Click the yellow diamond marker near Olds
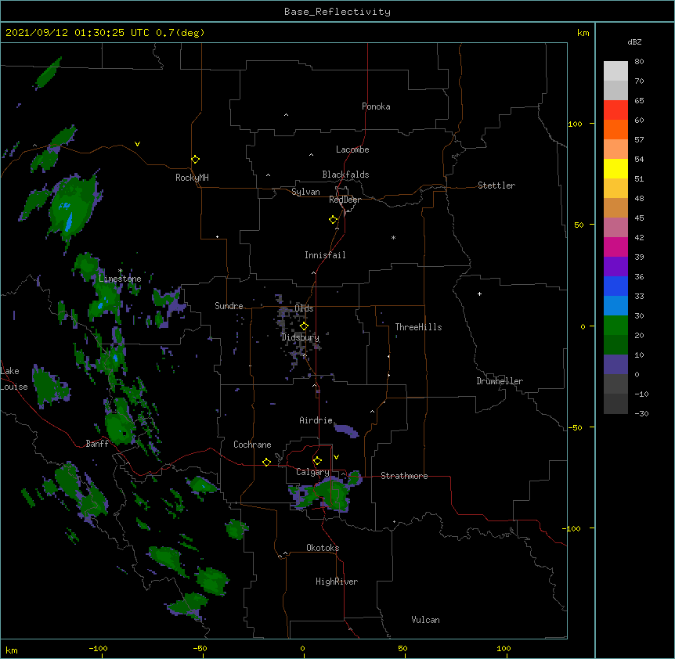 [x=304, y=326]
